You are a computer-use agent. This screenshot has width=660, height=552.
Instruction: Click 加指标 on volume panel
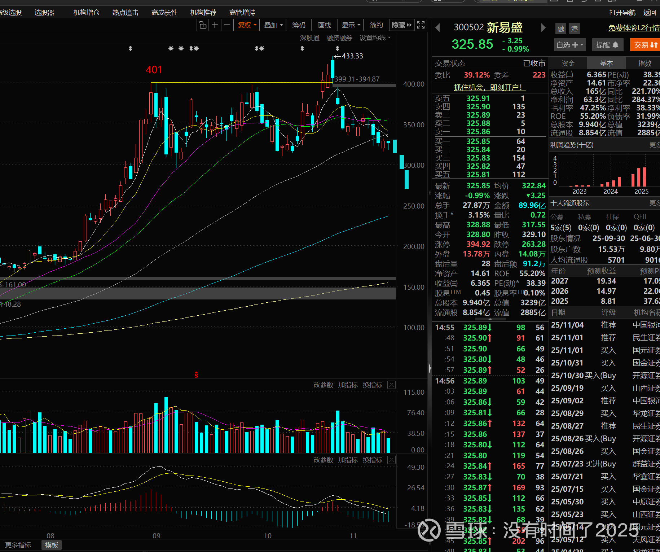tap(348, 385)
